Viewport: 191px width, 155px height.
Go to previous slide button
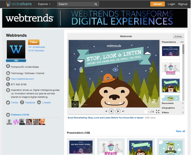pyautogui.click(x=111, y=111)
